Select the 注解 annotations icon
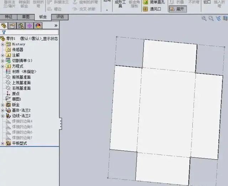Viewport: 228px width, 186px height. point(8,55)
